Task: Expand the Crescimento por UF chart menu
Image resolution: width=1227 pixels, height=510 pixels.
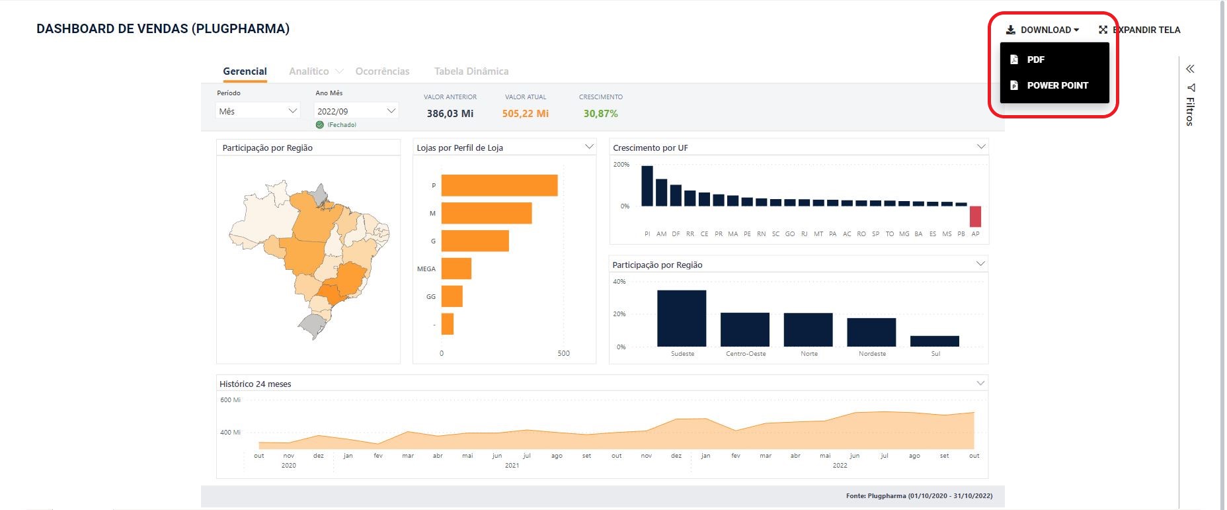Action: pos(981,147)
